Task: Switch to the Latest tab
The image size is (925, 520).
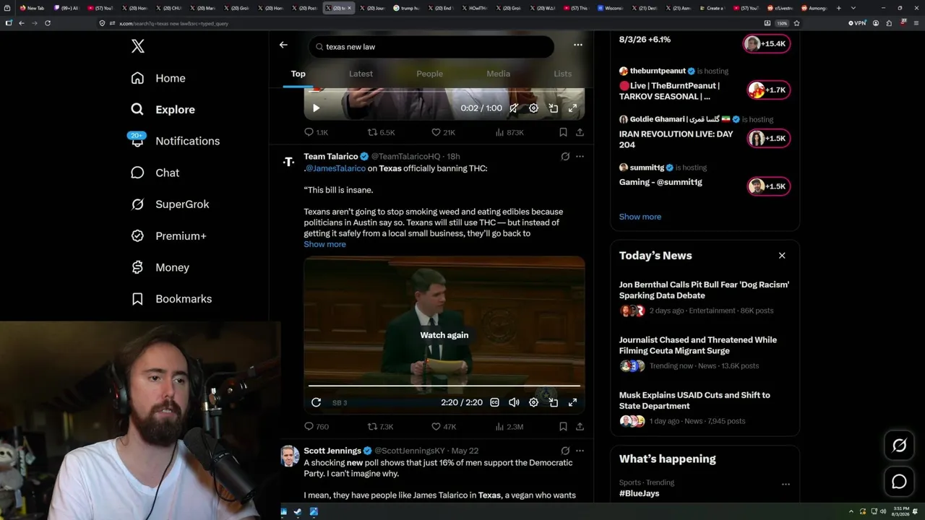Action: [361, 74]
